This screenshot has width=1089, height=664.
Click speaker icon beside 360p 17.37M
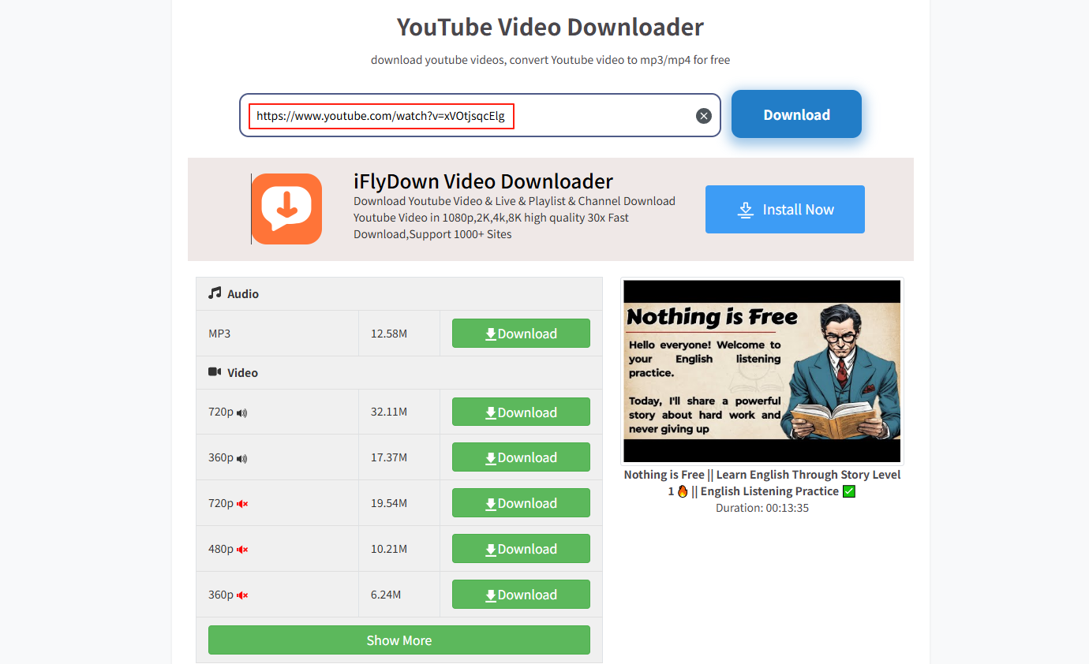241,459
